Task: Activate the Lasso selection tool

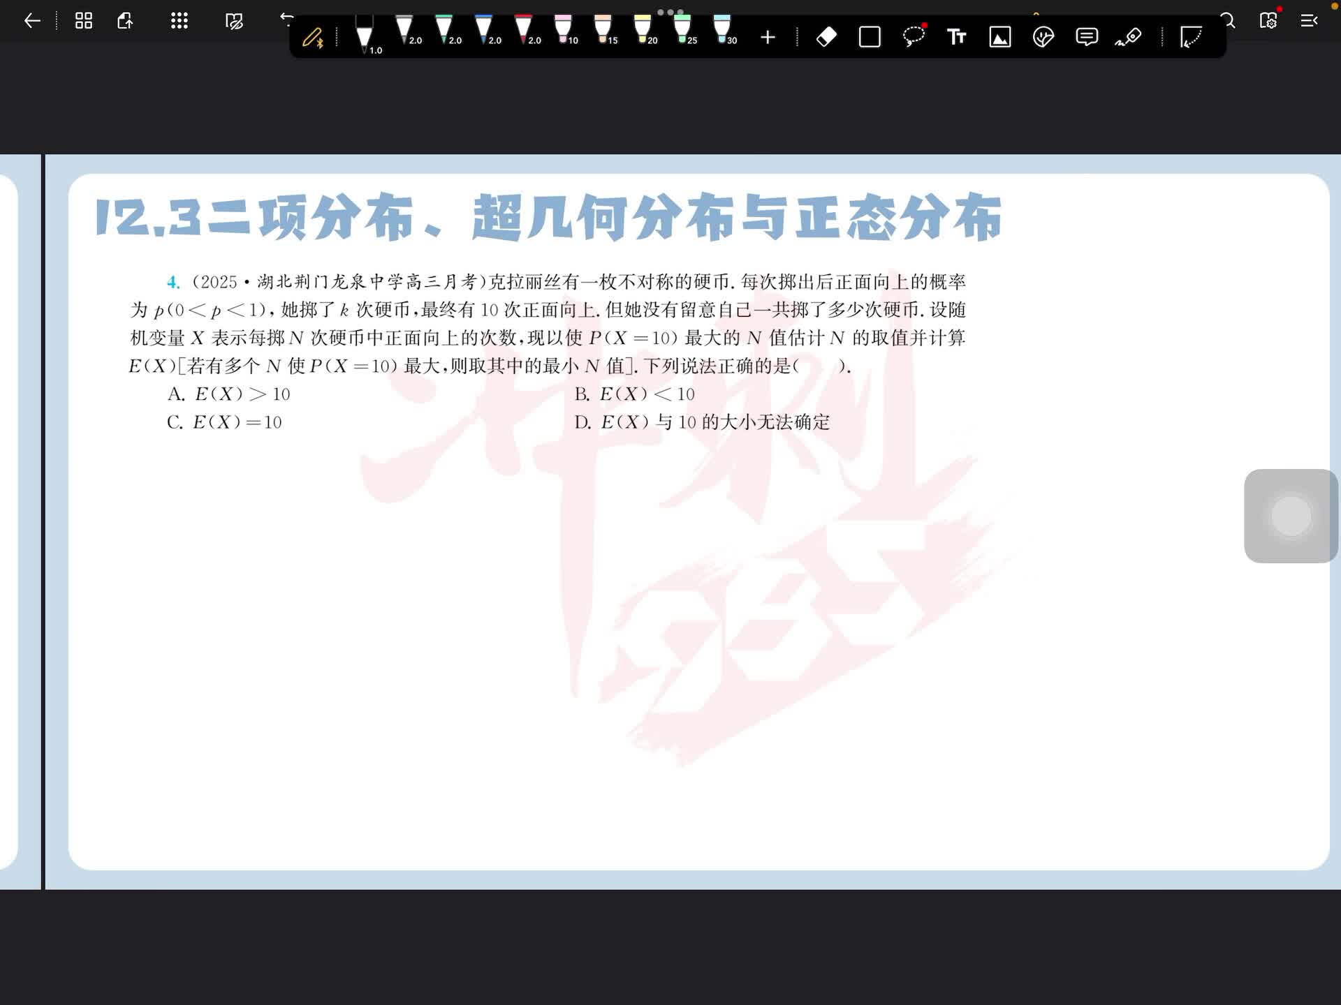Action: 913,37
